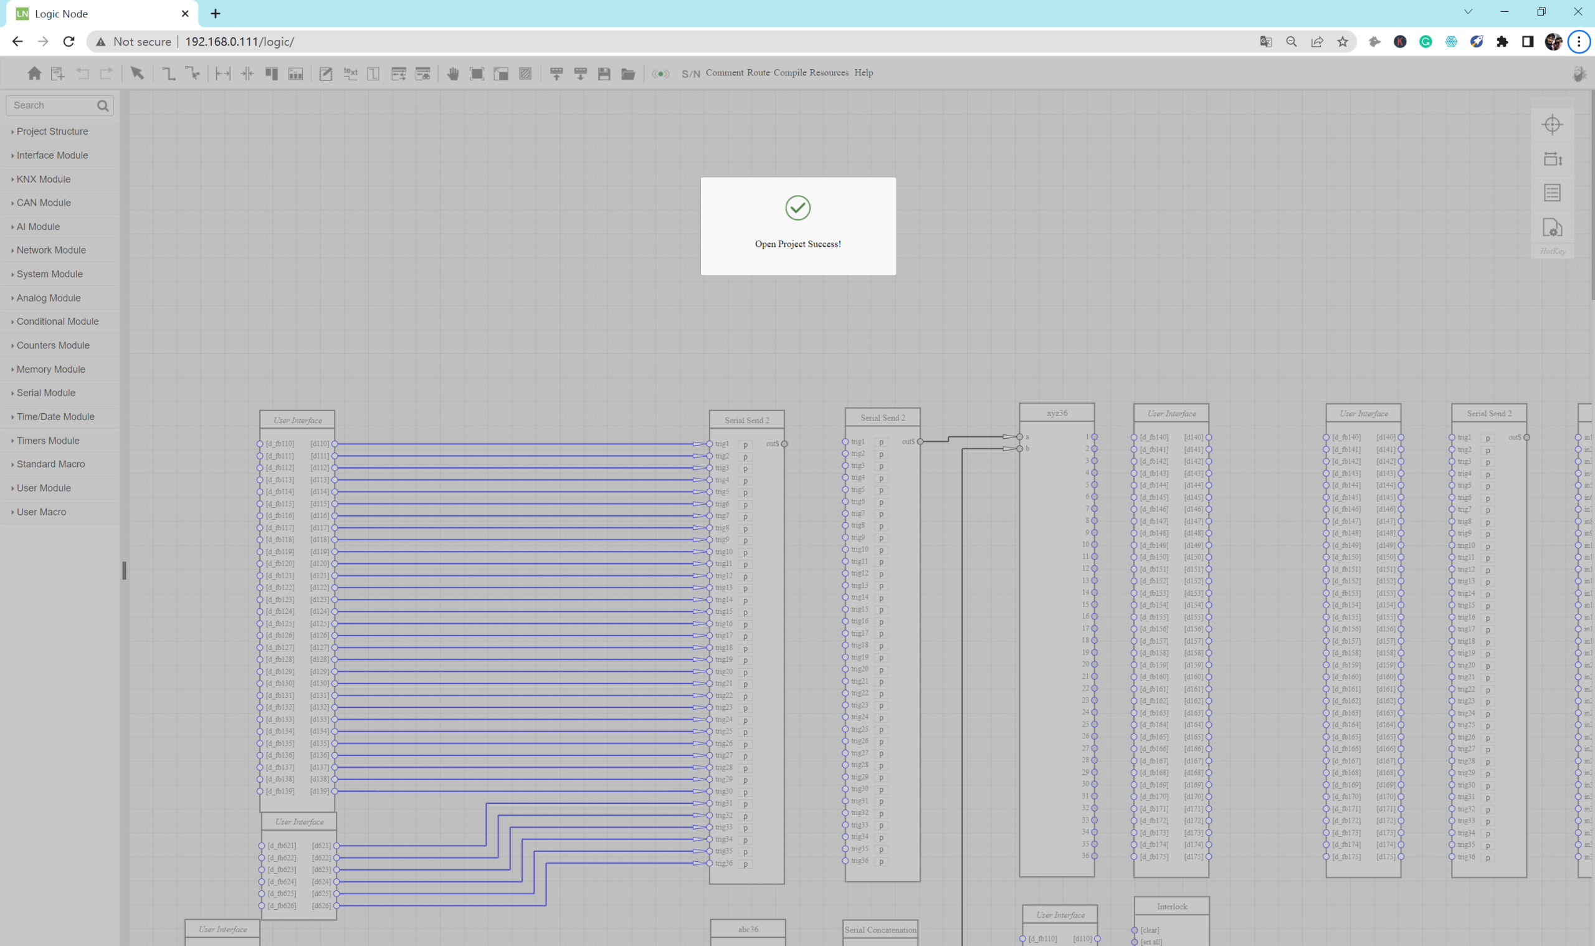Click the save floppy disk icon
The height and width of the screenshot is (946, 1595).
pyautogui.click(x=604, y=74)
